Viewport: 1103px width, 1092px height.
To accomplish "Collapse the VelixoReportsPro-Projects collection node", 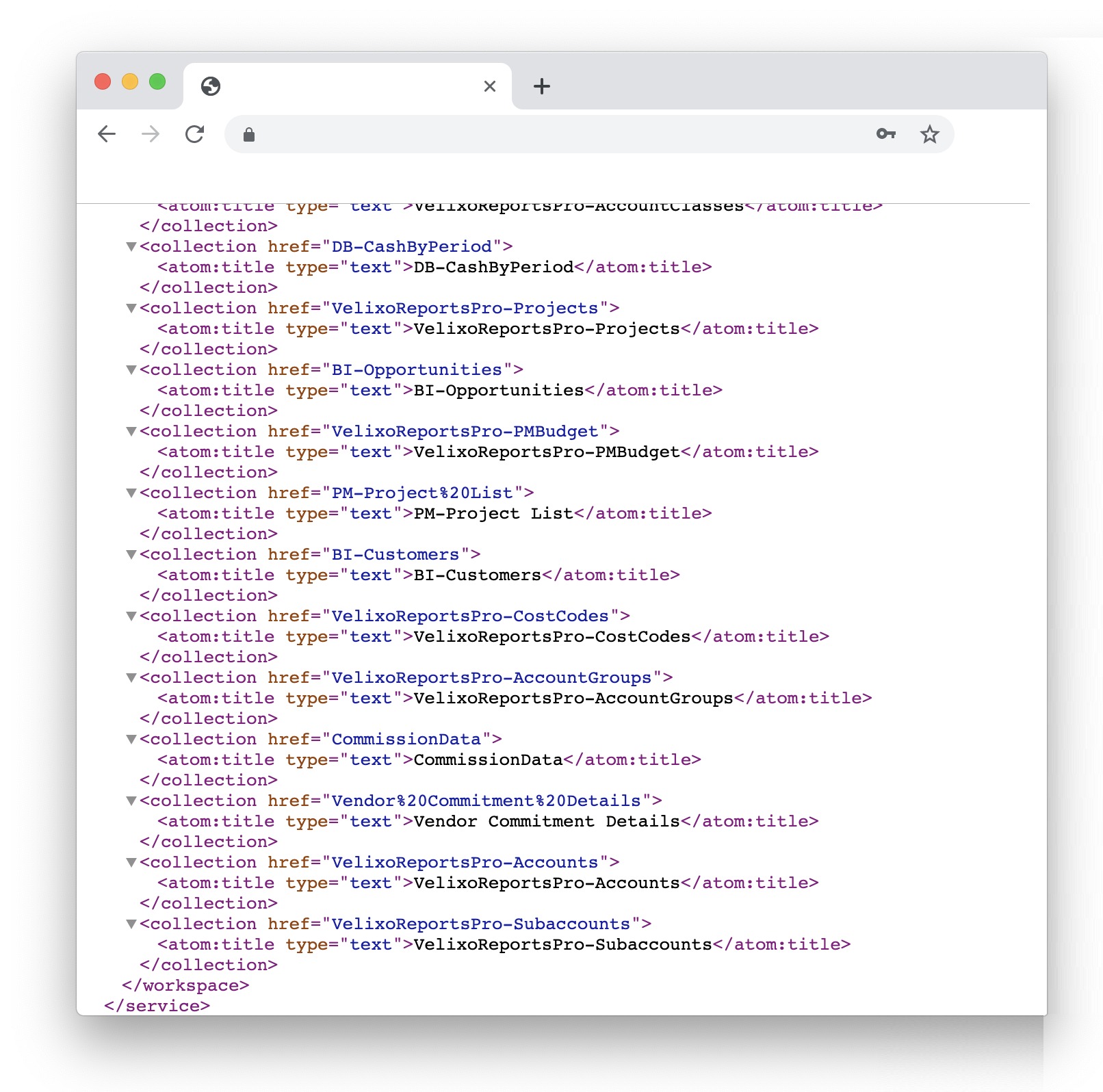I will [131, 308].
